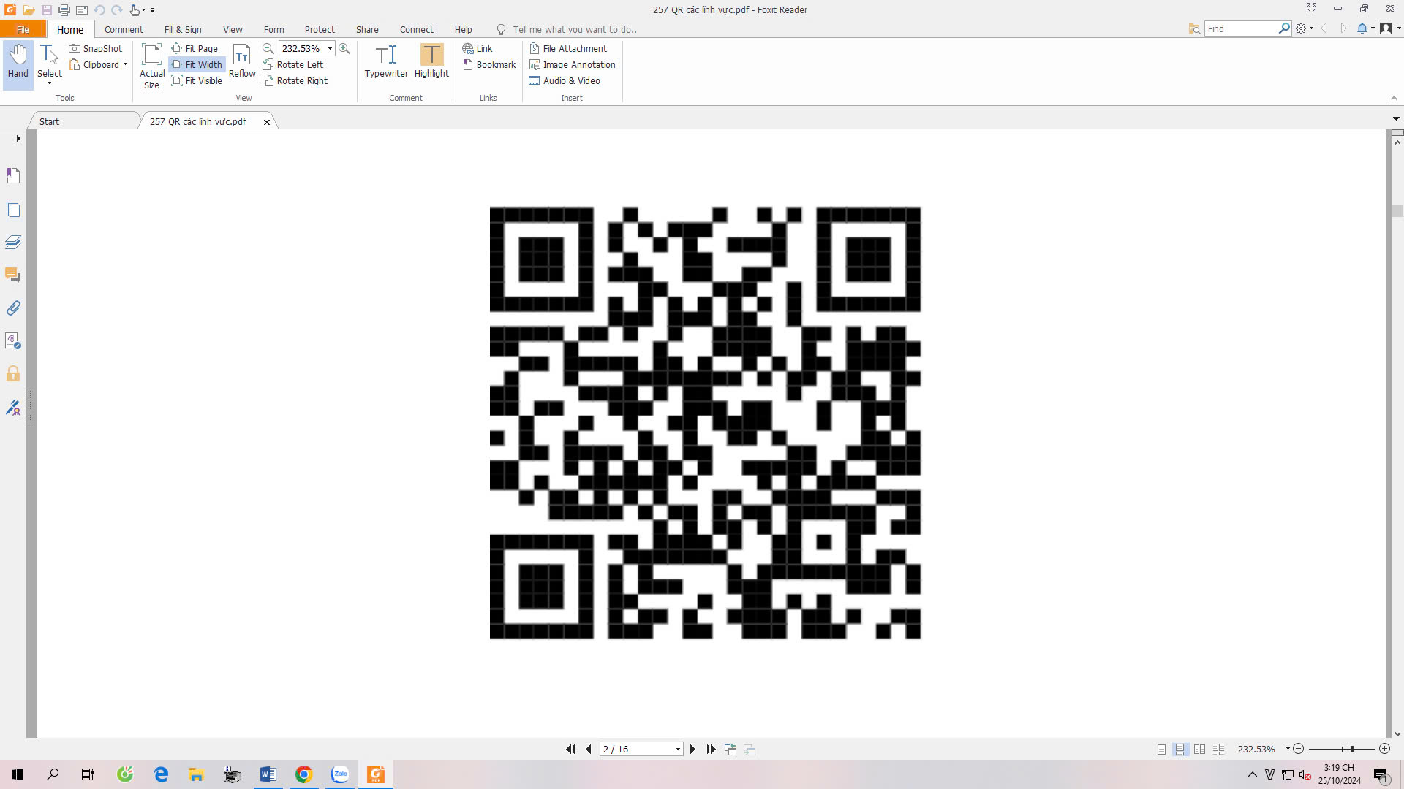Add an Image Annotation
Screen dimensions: 1404x789
coord(573,64)
